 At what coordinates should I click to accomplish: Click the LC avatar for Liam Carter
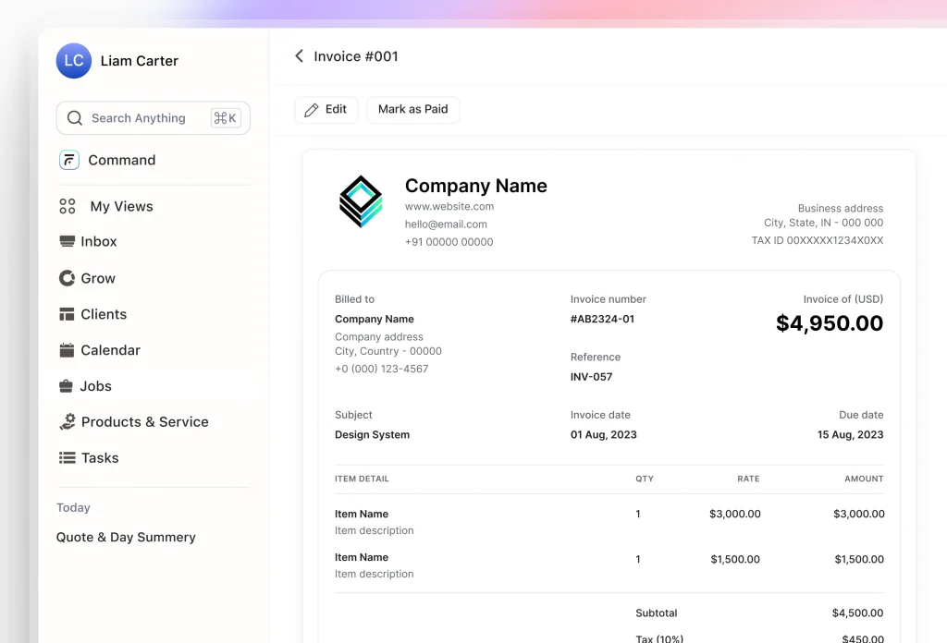[x=73, y=60]
